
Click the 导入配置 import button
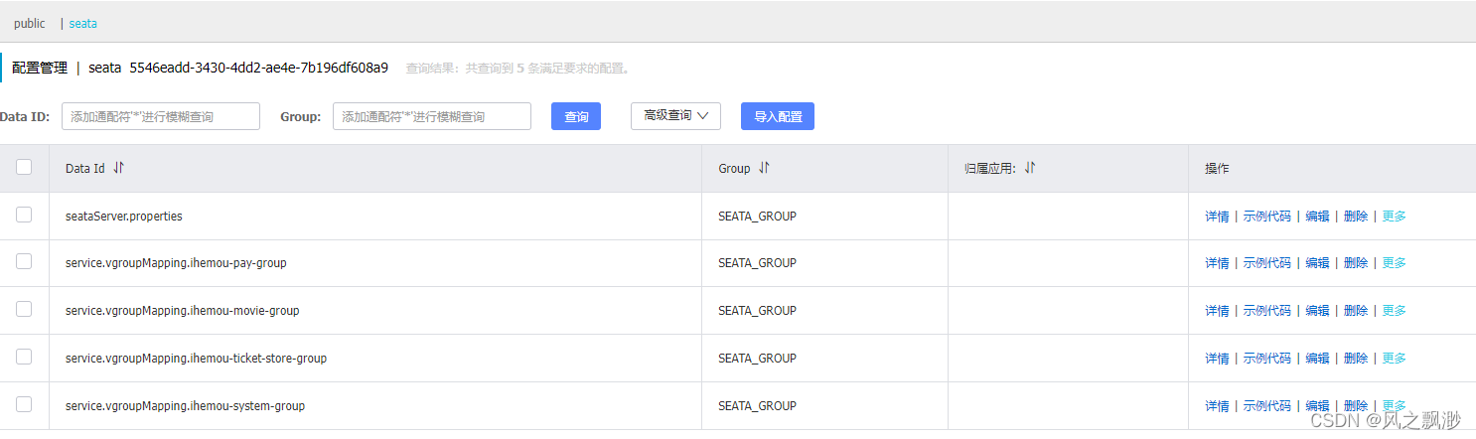click(x=778, y=116)
